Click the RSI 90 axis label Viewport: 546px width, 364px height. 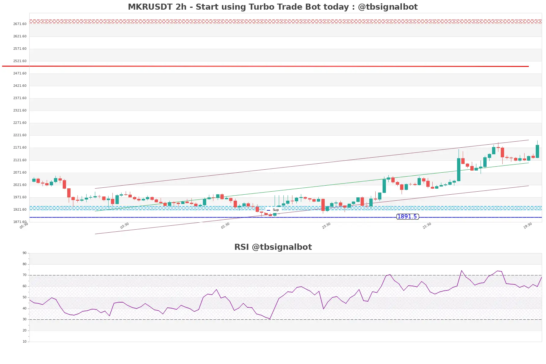click(x=24, y=253)
